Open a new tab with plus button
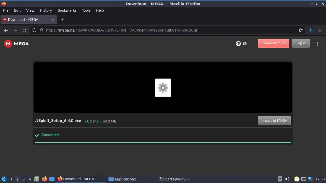Image resolution: width=326 pixels, height=183 pixels. [x=62, y=20]
